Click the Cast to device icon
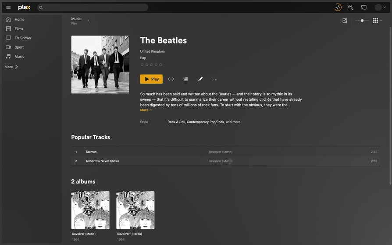The image size is (392, 245). (364, 7)
